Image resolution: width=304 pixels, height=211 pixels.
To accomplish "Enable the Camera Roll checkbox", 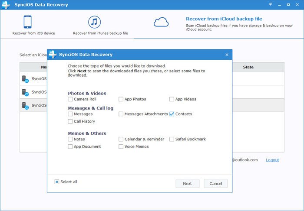I will tap(70, 99).
